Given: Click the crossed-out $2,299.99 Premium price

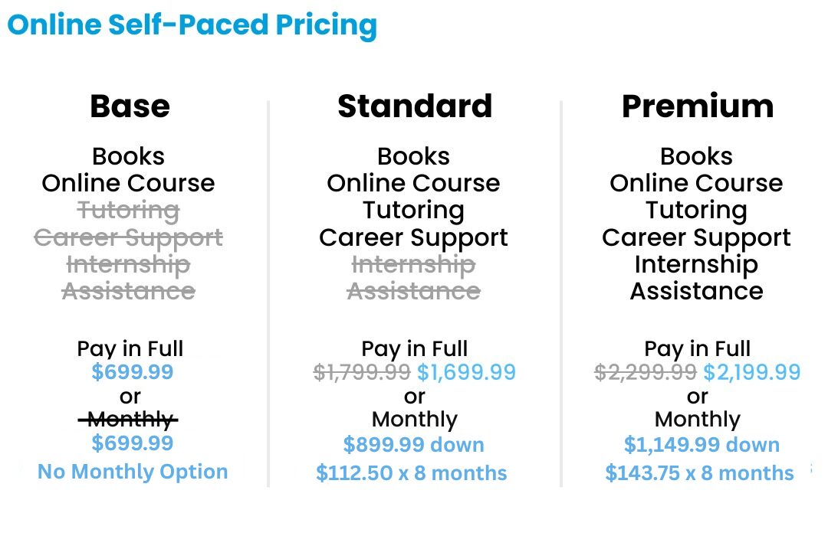Looking at the screenshot, I should point(646,373).
